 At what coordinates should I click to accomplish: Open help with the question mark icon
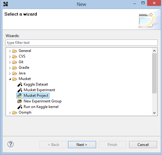(11, 144)
